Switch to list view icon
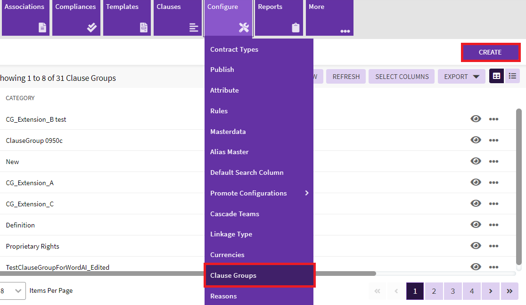 click(x=512, y=76)
